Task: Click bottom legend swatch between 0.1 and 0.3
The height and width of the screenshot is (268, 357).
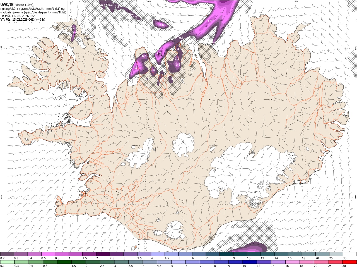Action: click(7, 262)
